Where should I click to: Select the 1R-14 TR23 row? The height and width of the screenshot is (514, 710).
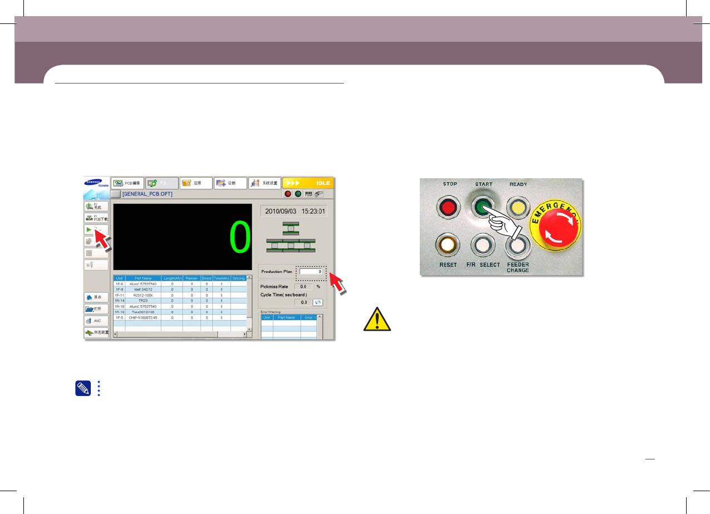[179, 300]
